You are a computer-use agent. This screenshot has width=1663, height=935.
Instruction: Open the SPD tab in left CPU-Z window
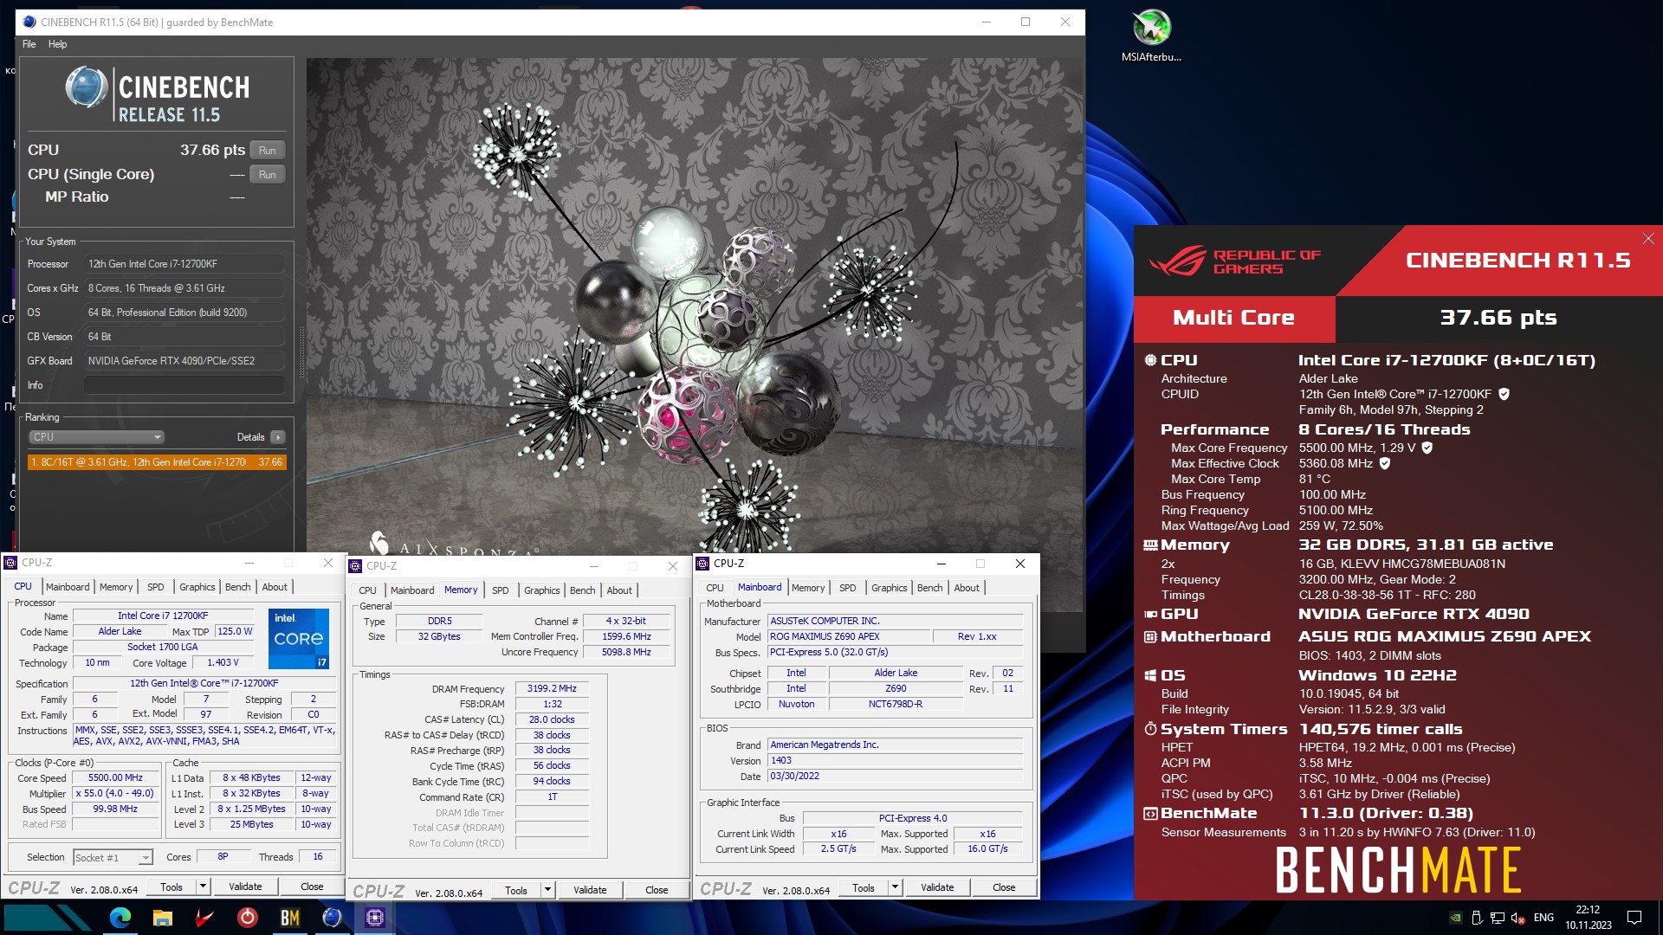(156, 587)
